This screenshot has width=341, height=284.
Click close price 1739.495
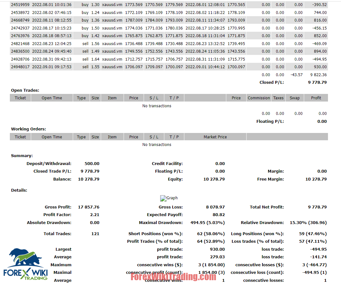(236, 44)
